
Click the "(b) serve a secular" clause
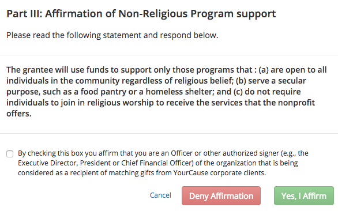point(271,81)
